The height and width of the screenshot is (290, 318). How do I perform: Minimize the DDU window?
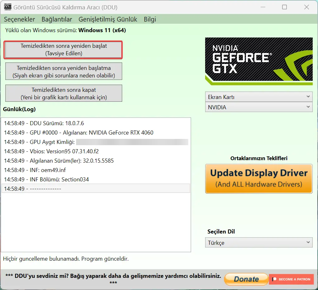point(263,7)
